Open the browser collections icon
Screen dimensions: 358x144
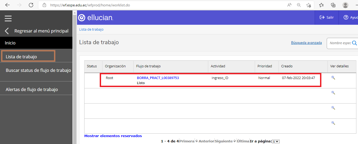click(333, 5)
